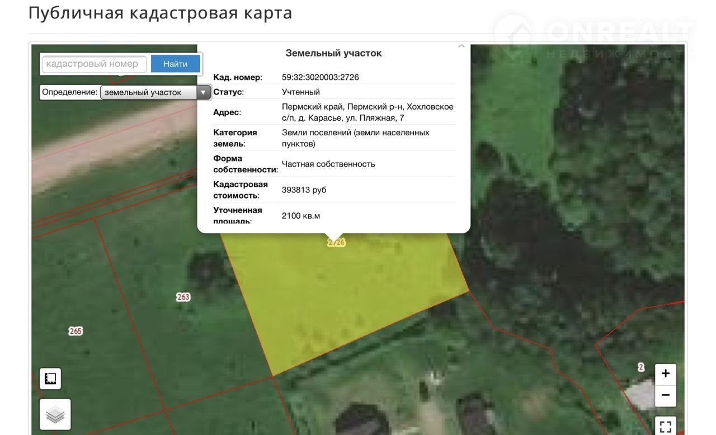Collapse the parcel info popup chevron
The image size is (716, 435).
[461, 47]
